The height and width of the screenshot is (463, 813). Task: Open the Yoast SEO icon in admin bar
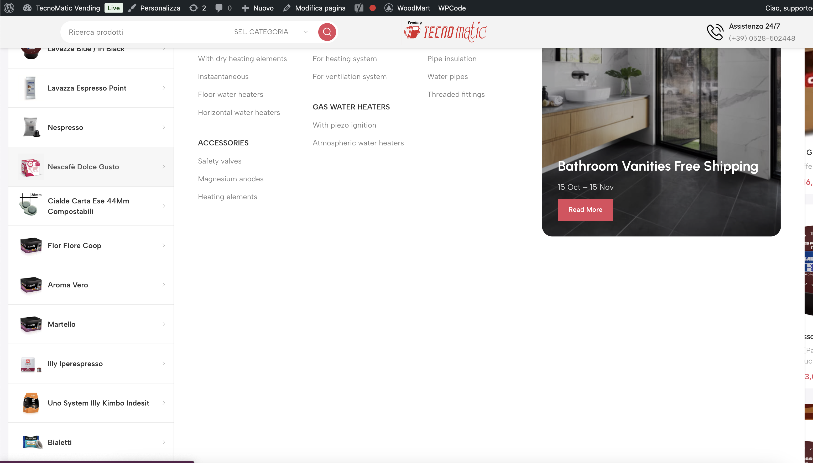coord(359,8)
